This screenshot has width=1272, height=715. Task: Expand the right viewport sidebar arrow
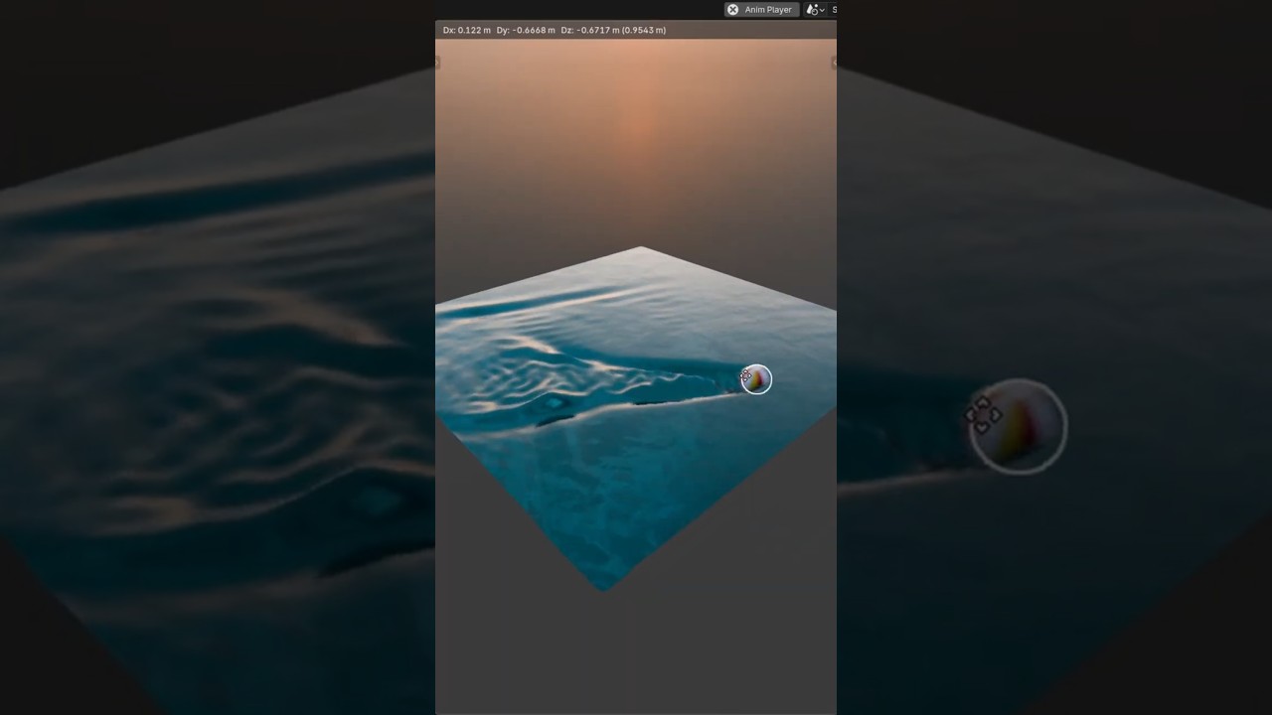point(834,63)
